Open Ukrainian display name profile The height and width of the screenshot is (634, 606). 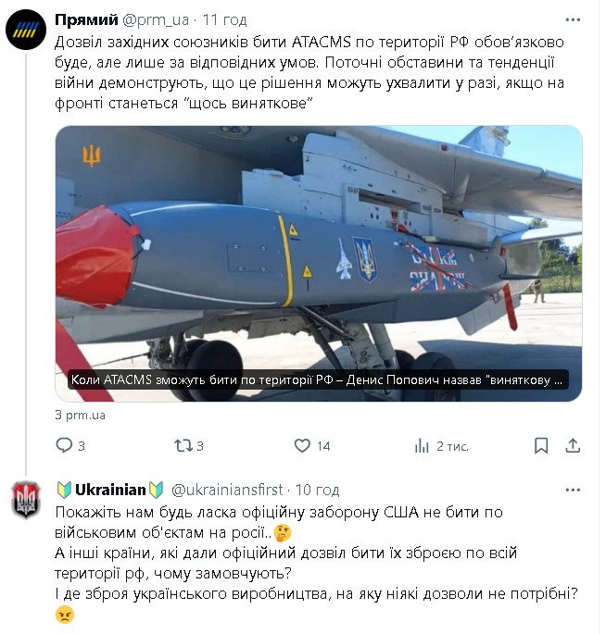click(109, 490)
